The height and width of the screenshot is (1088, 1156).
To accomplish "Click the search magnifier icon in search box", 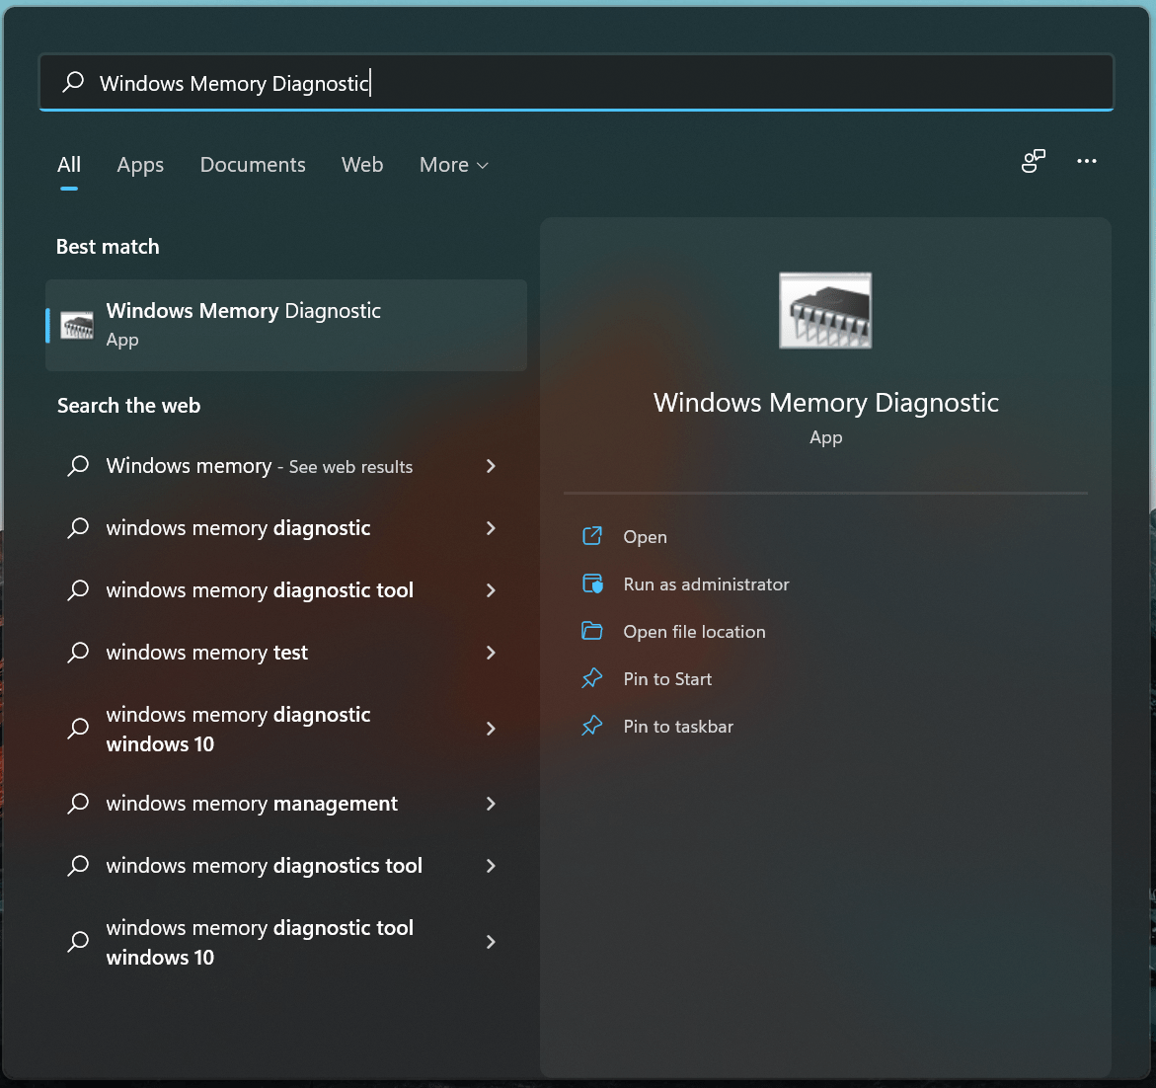I will [x=73, y=82].
